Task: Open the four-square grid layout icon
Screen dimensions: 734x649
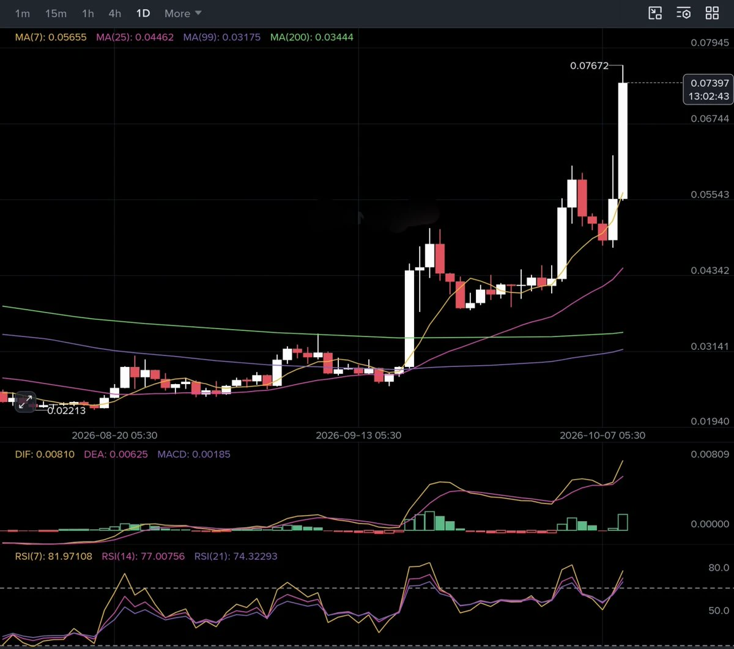Action: (712, 13)
